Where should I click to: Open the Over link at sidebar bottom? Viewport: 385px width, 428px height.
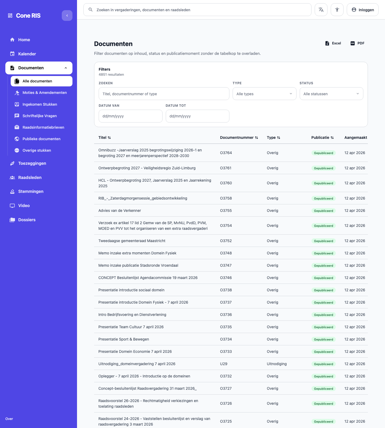pyautogui.click(x=9, y=419)
